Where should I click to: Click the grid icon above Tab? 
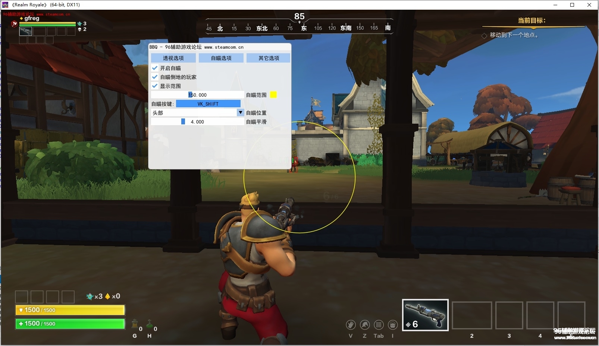(379, 325)
